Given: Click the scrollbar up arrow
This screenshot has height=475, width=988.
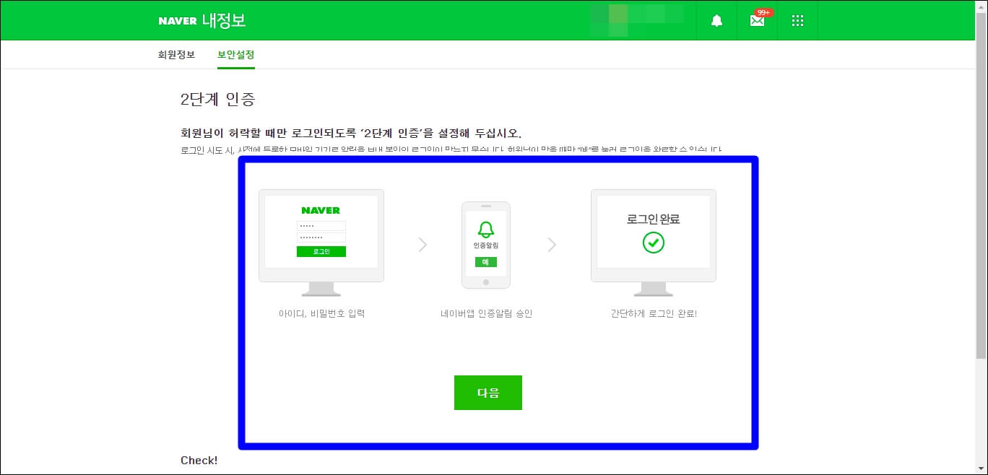Looking at the screenshot, I should point(981,6).
